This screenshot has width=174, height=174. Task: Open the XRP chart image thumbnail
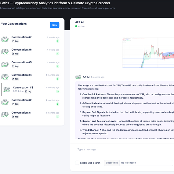pyautogui.click(x=148, y=53)
